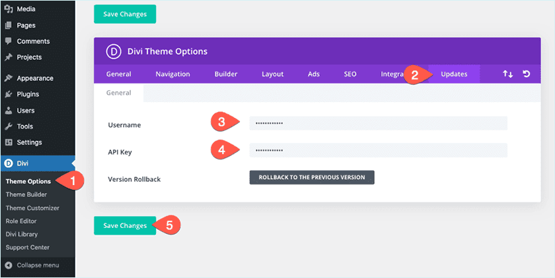This screenshot has height=278, width=555.
Task: Click the Media icon in sidebar
Action: tap(9, 10)
